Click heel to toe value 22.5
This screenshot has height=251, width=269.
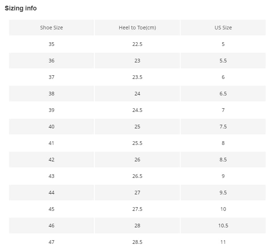click(x=137, y=44)
